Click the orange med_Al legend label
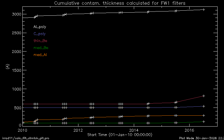 tap(40, 55)
